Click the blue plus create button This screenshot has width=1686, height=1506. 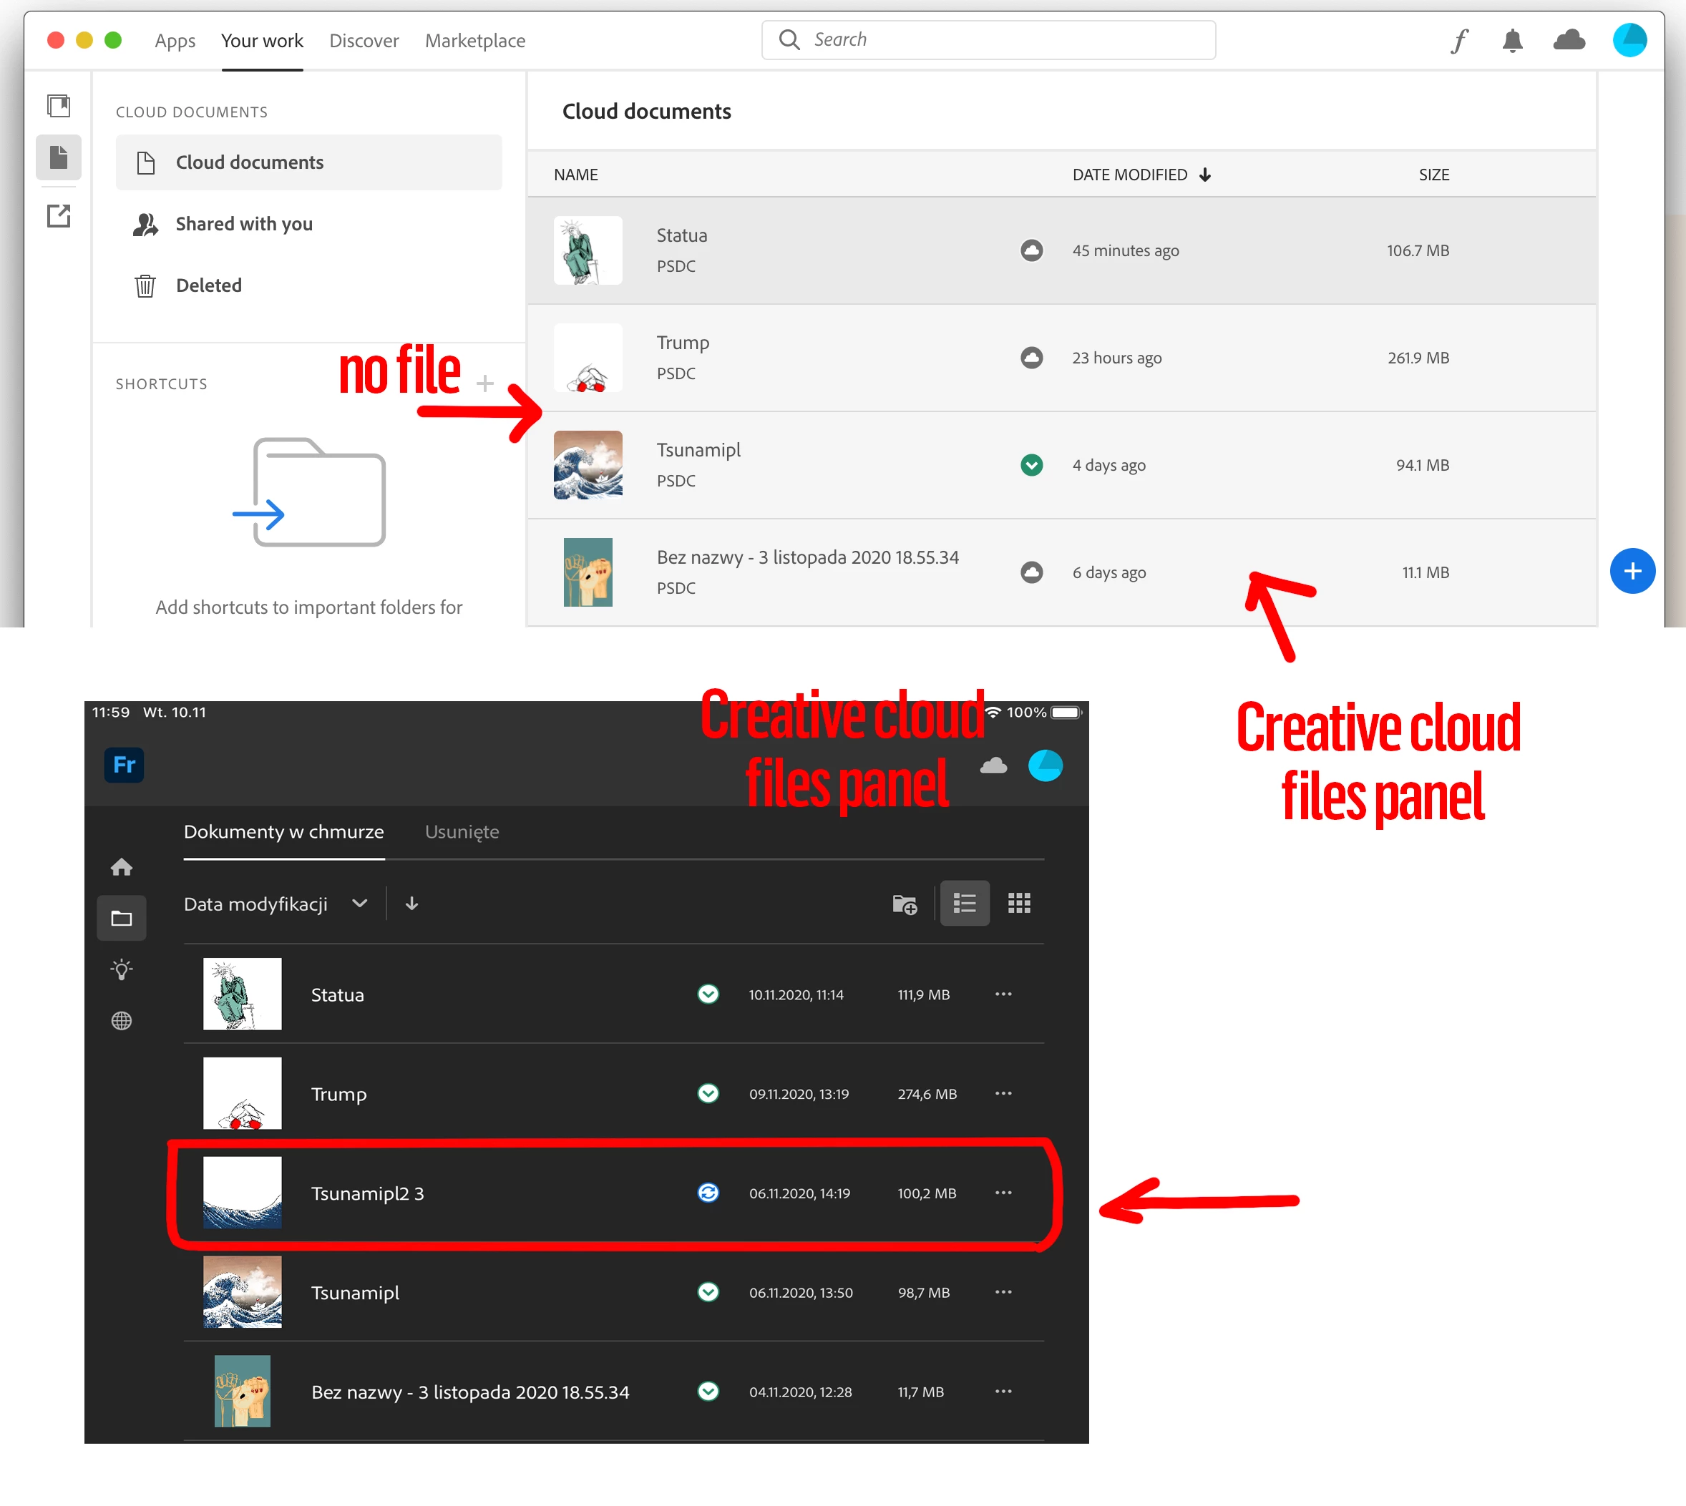[1632, 571]
